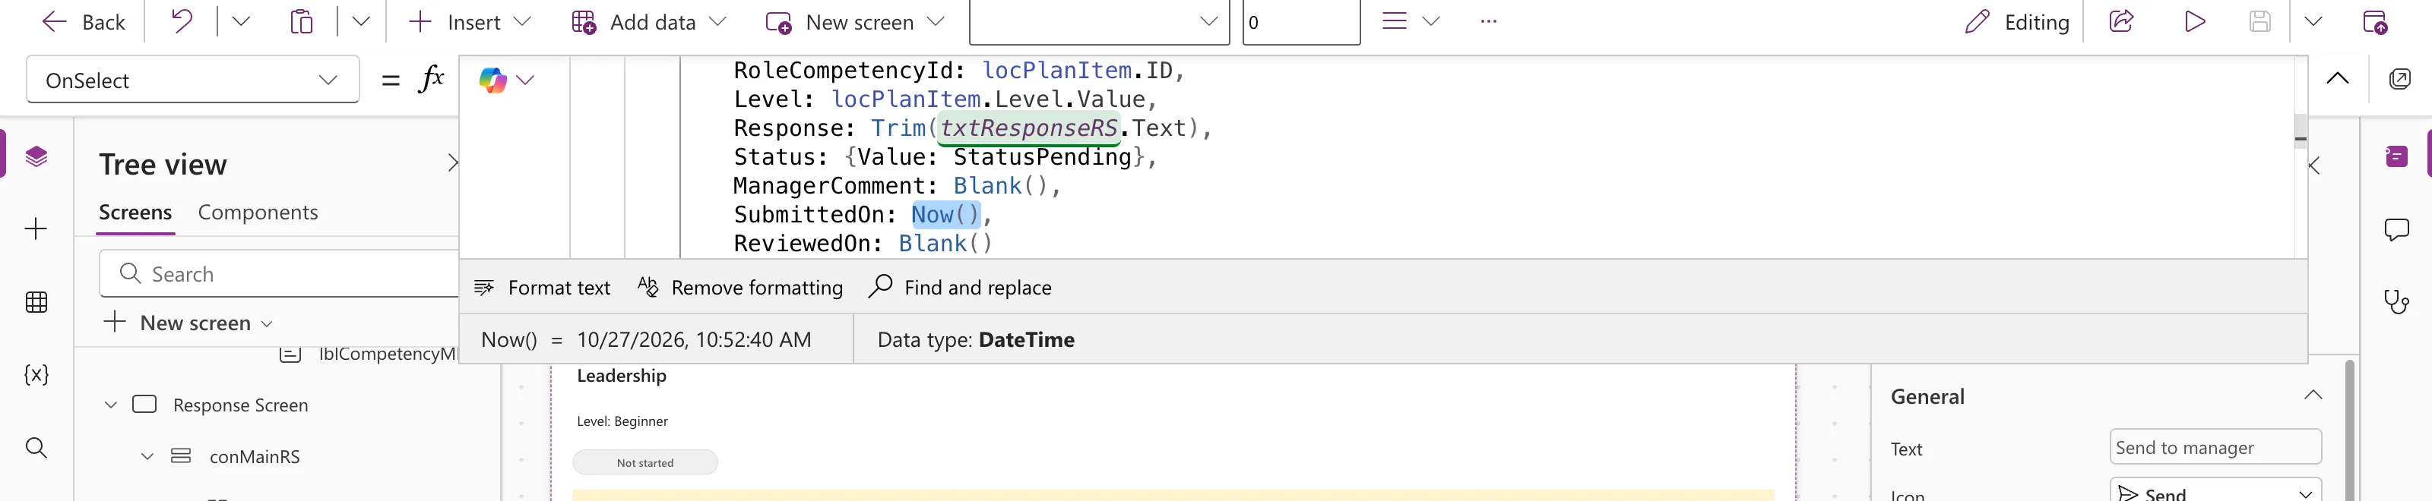Click the formula editor scrollbar
The height and width of the screenshot is (501, 2432).
[2301, 131]
